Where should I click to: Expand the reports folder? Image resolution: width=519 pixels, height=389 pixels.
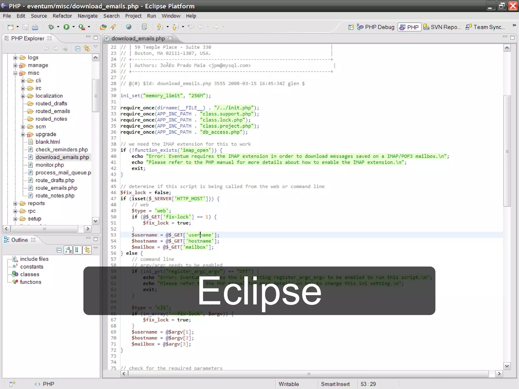15,203
